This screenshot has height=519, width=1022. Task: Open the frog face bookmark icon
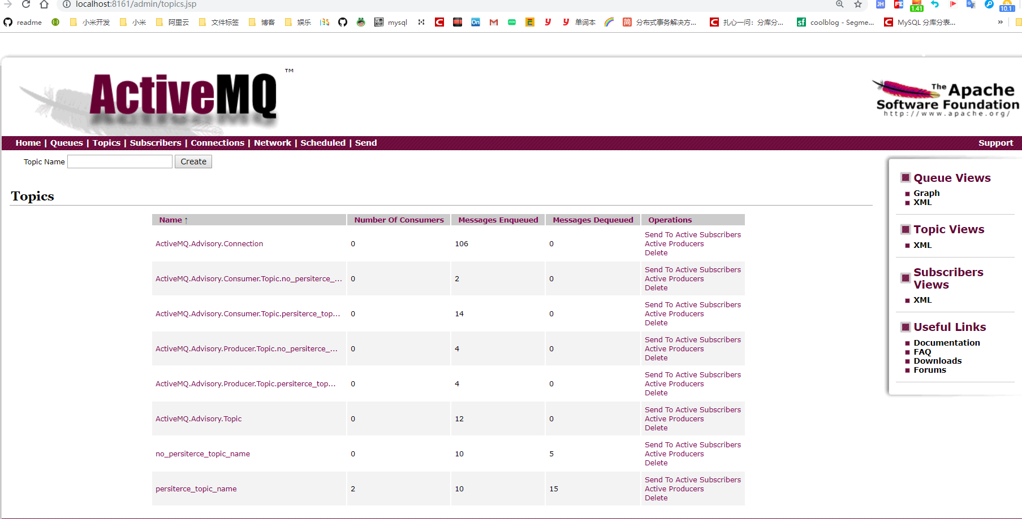pyautogui.click(x=361, y=22)
